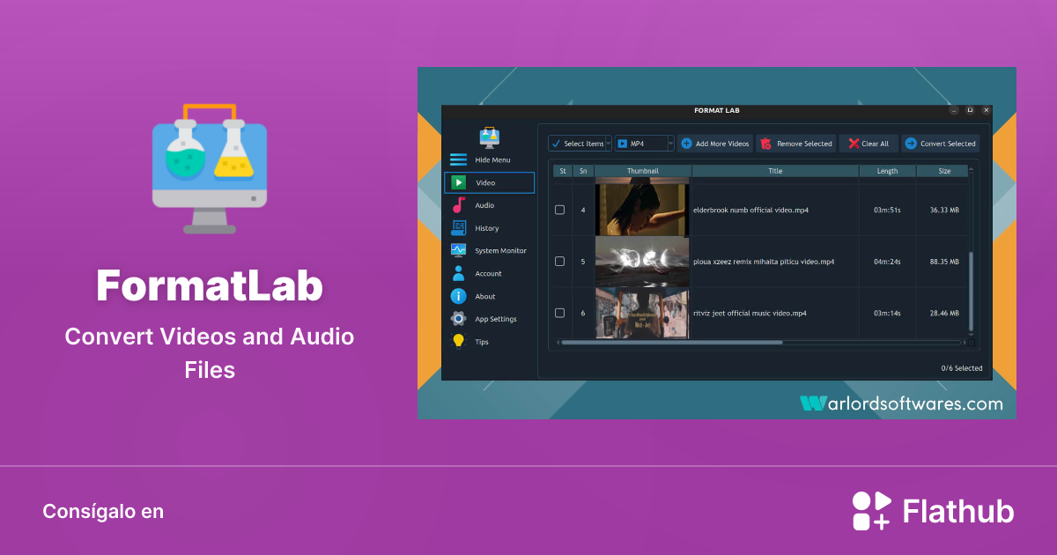Click the Title column header
The height and width of the screenshot is (555, 1057).
coord(773,170)
